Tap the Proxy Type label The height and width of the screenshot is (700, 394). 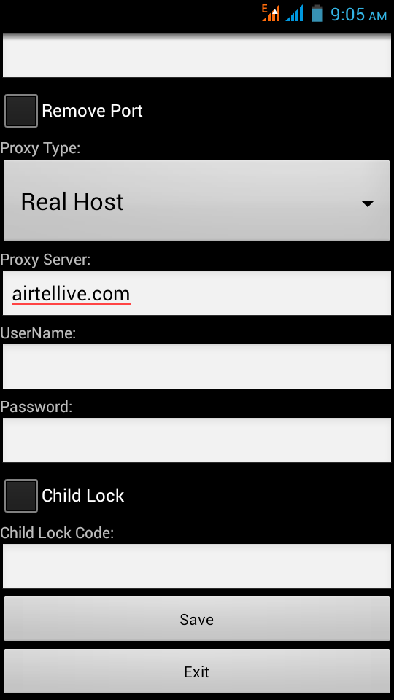[40, 148]
